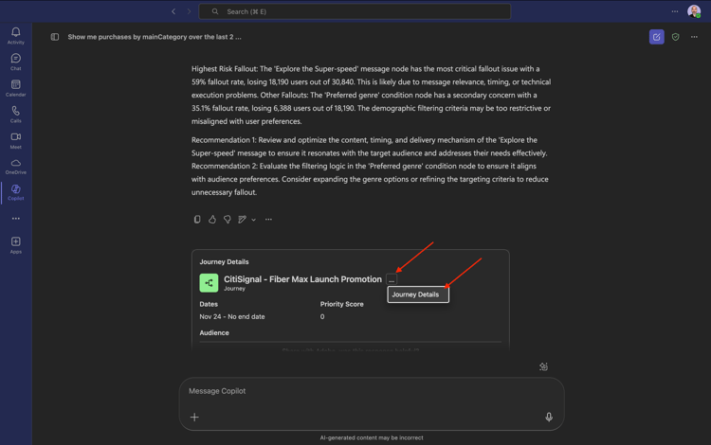Select Journey Details menu item

tap(418, 294)
